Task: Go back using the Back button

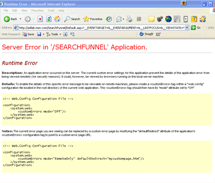Action: [x=10, y=19]
